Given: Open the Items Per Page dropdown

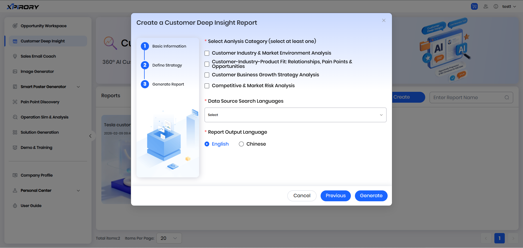Looking at the screenshot, I should 169,238.
